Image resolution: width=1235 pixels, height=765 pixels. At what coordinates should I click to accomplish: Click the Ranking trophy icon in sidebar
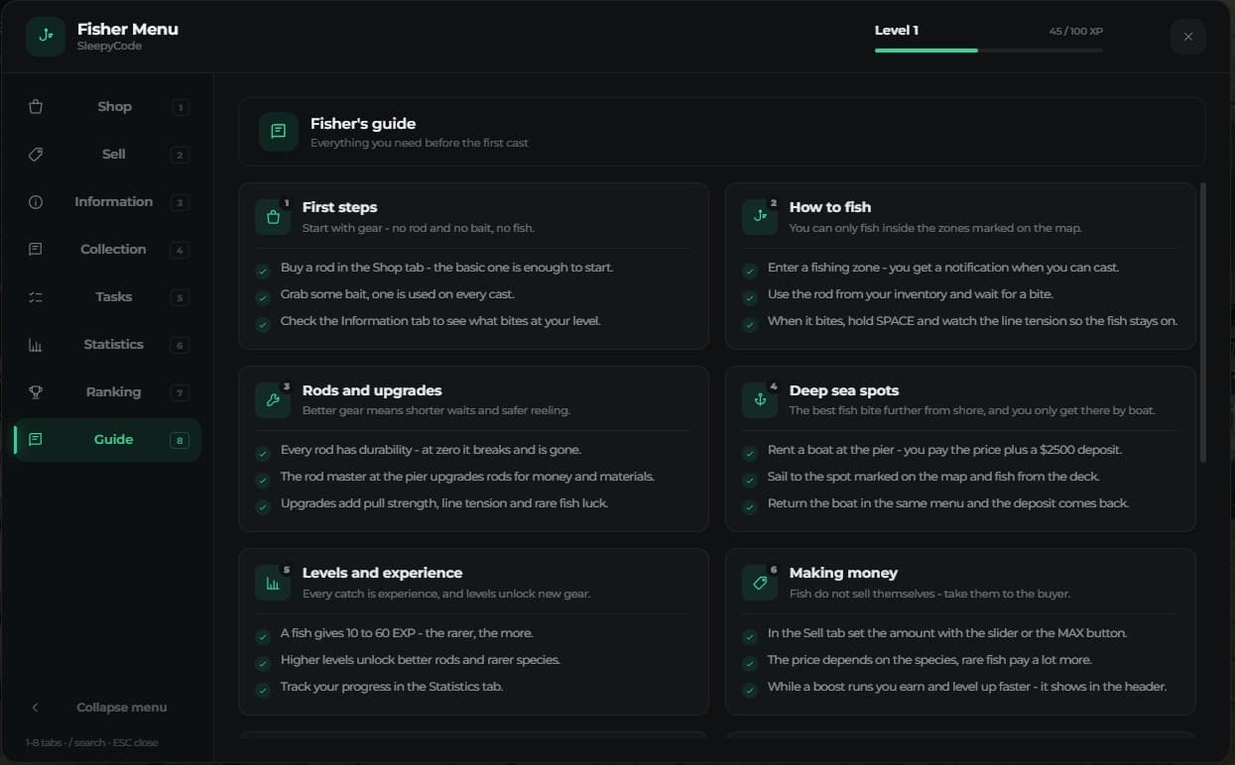pos(36,392)
